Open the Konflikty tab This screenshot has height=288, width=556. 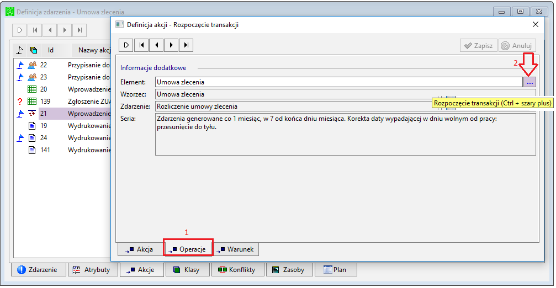[237, 270]
